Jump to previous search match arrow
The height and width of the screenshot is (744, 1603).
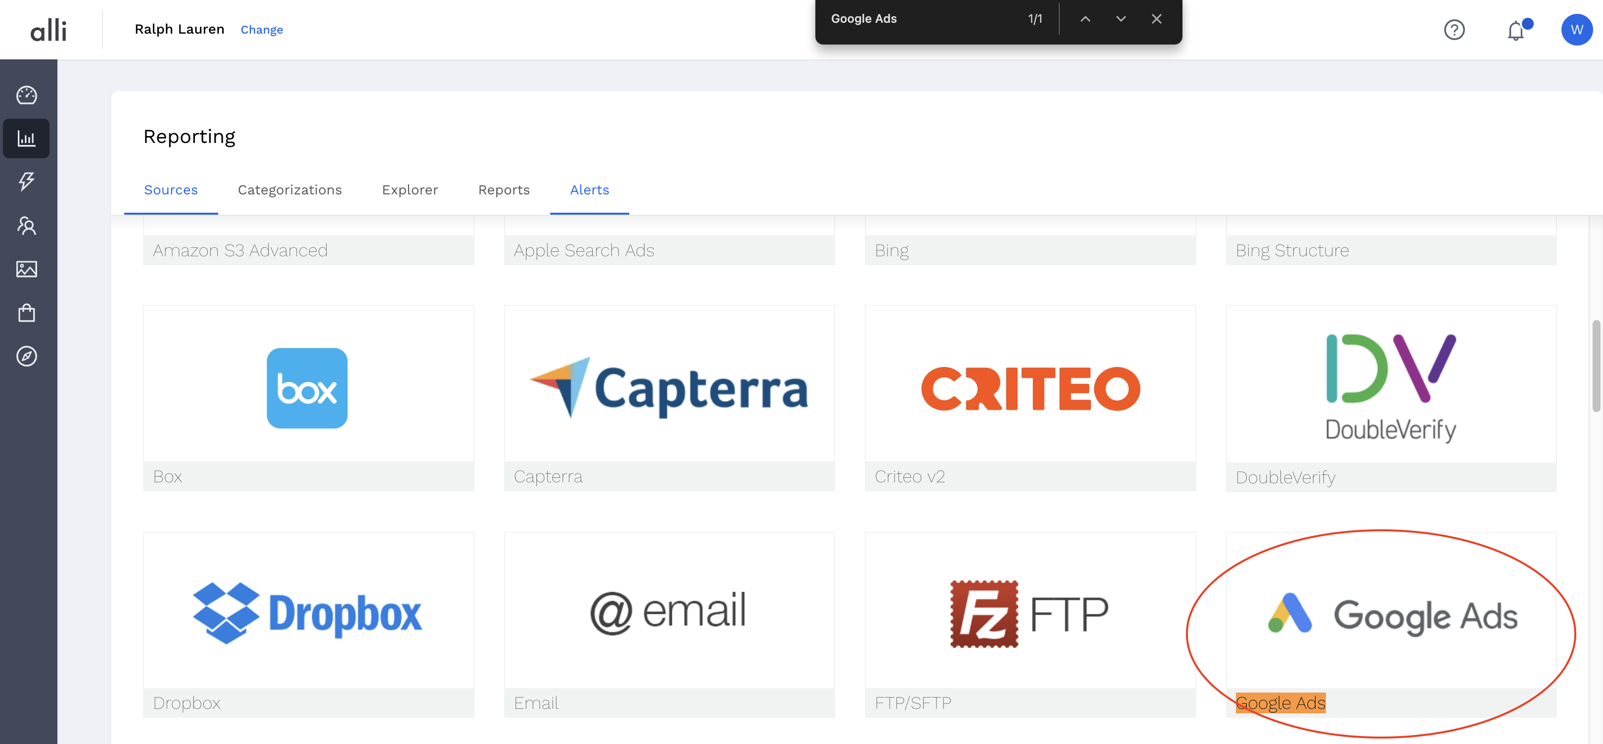(1085, 19)
